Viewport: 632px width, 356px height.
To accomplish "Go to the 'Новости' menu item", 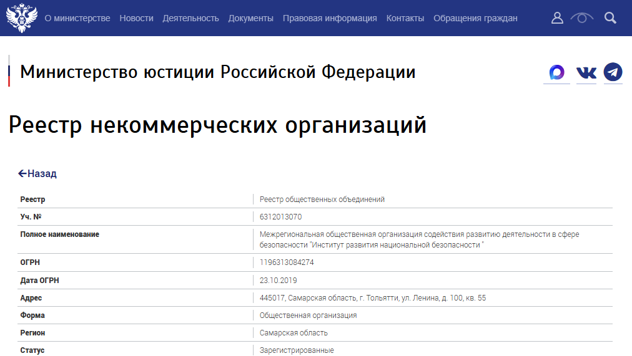I will tap(136, 18).
